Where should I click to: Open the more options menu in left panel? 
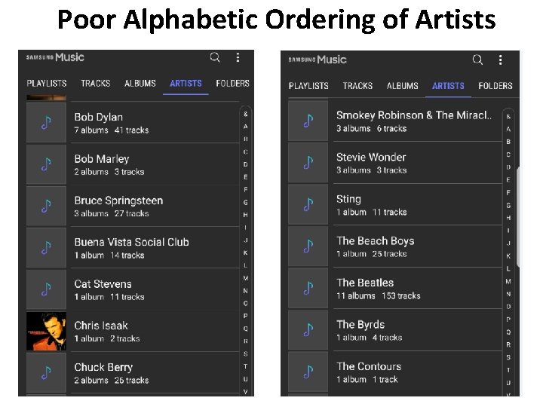(238, 57)
